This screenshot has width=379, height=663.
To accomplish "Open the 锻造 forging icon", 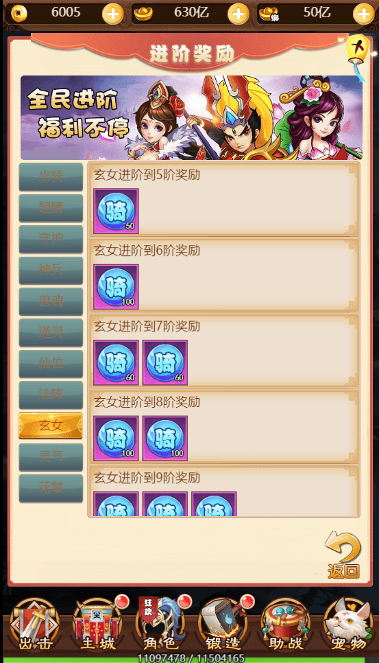I will coord(223,625).
